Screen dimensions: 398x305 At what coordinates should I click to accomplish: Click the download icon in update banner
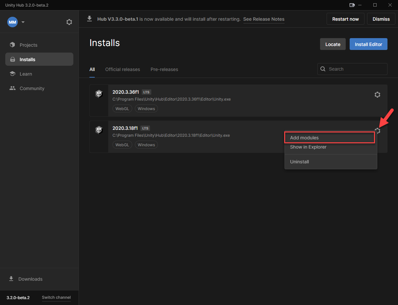(x=89, y=19)
